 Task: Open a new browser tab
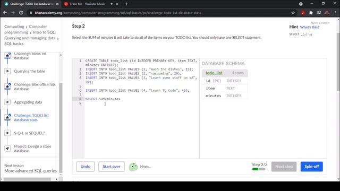click(x=126, y=4)
